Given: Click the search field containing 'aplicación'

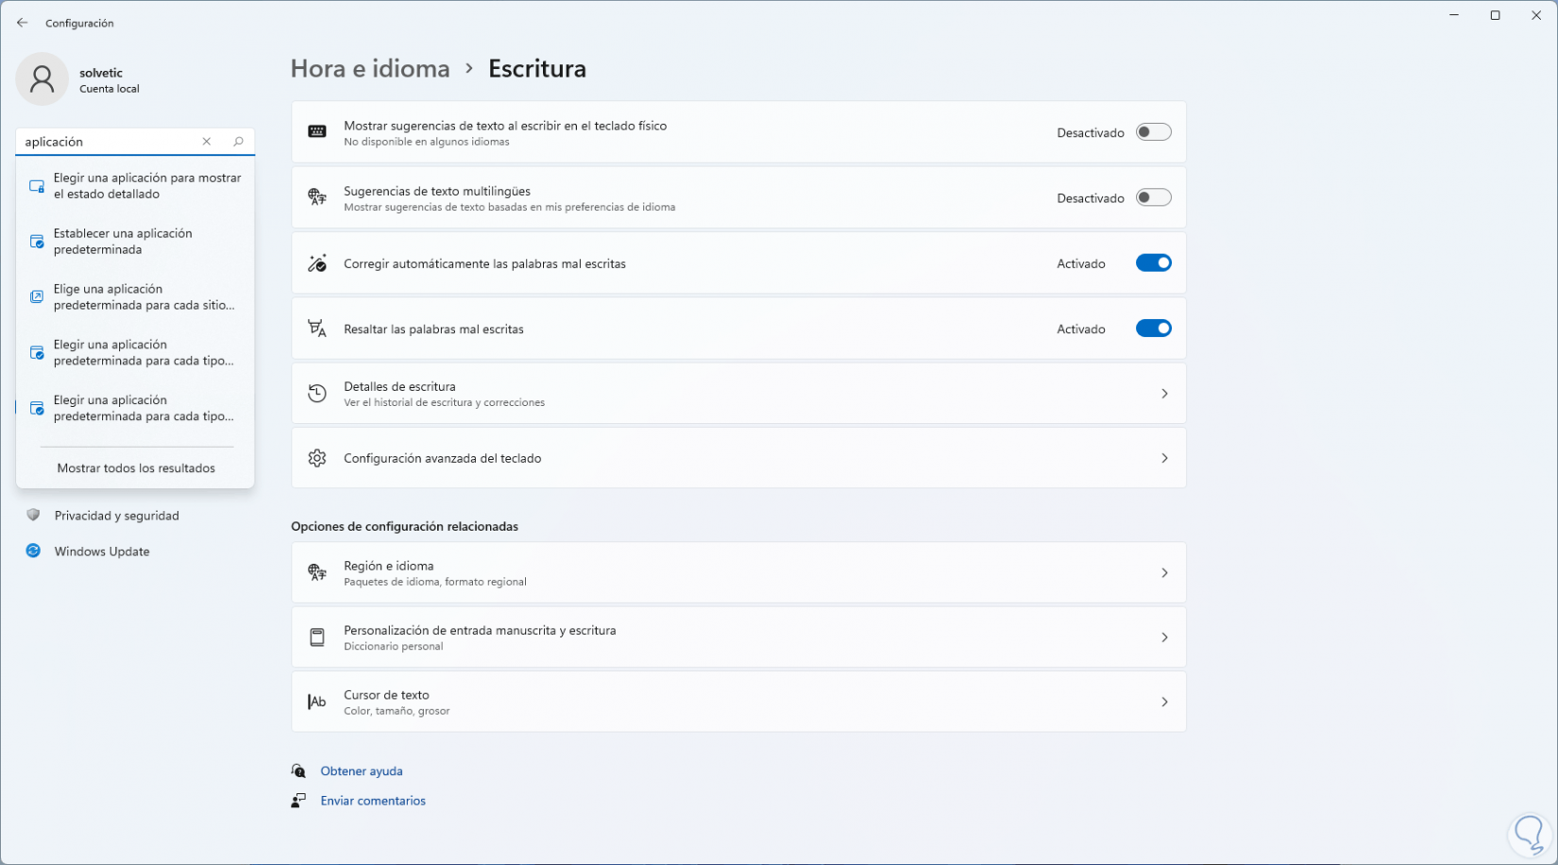Looking at the screenshot, I should tap(109, 142).
